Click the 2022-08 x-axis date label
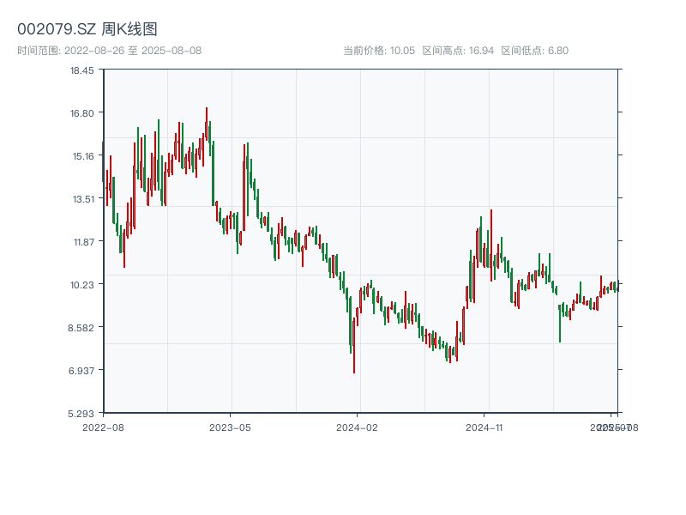Viewport: 686px width, 515px height. pos(103,427)
